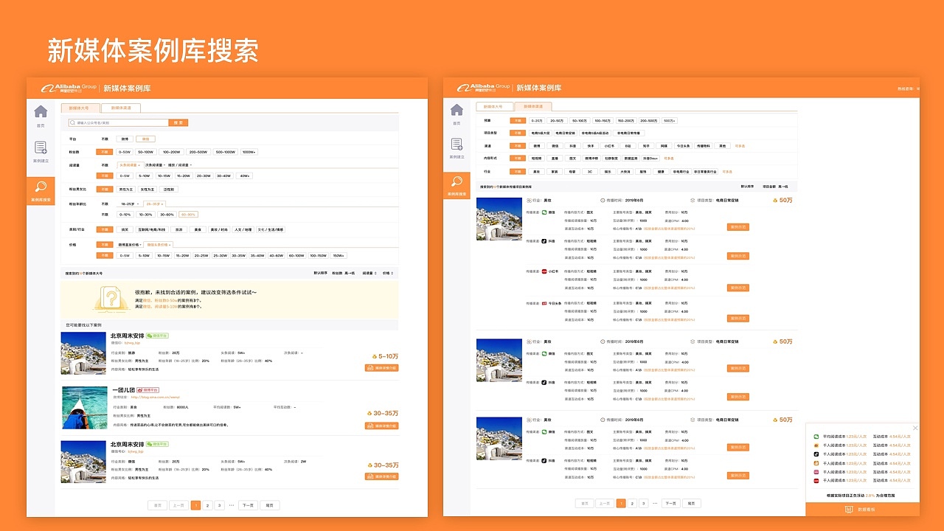Screen dimensions: 944x531
Task: Click 默认排序 in left window results bar
Action: 320,273
